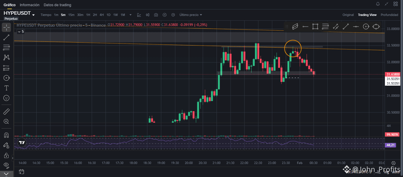Select the parallel channel favorite tool
The image size is (403, 177).
click(295, 27)
